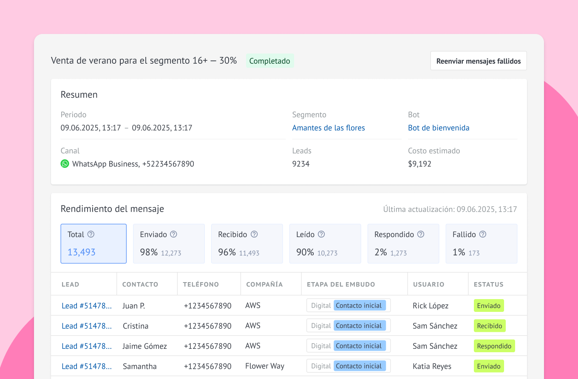This screenshot has width=578, height=379.
Task: Open the Bot de bienvenida link
Action: (439, 128)
